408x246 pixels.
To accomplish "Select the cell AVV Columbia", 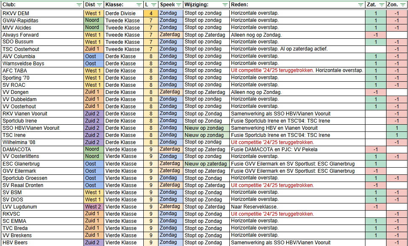I will click(x=43, y=56).
